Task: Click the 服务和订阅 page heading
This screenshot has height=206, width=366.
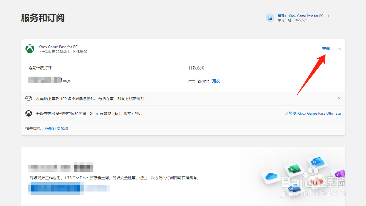Action: (x=43, y=18)
